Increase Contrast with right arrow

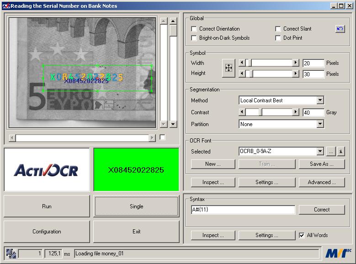[x=295, y=112]
